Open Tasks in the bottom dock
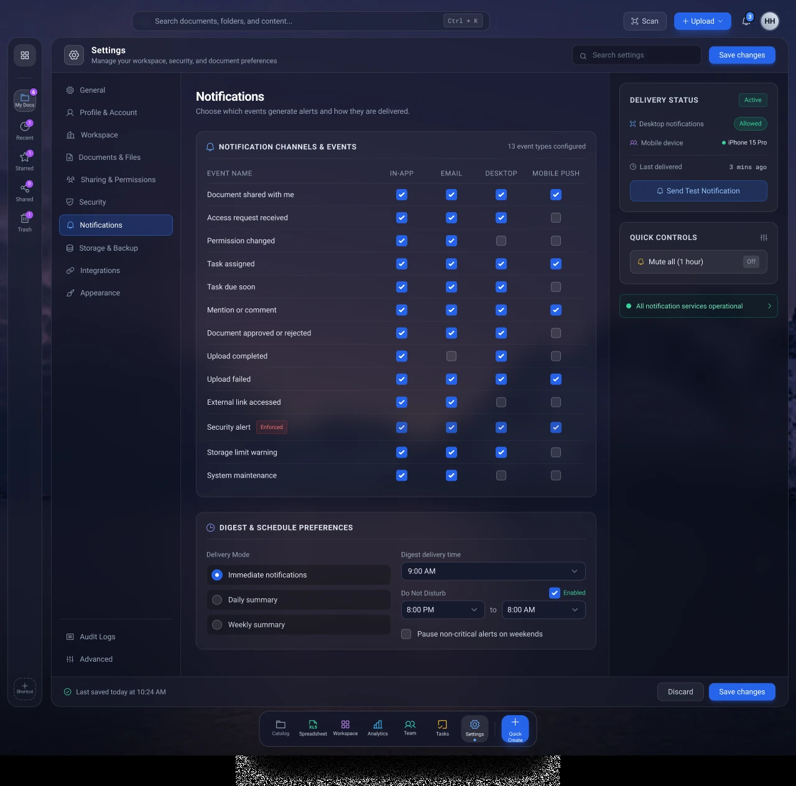This screenshot has width=796, height=786. click(442, 728)
